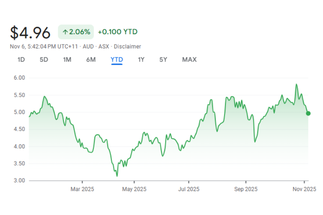The image size is (323, 215).
Task: Open the Disclaimer link
Action: click(127, 47)
